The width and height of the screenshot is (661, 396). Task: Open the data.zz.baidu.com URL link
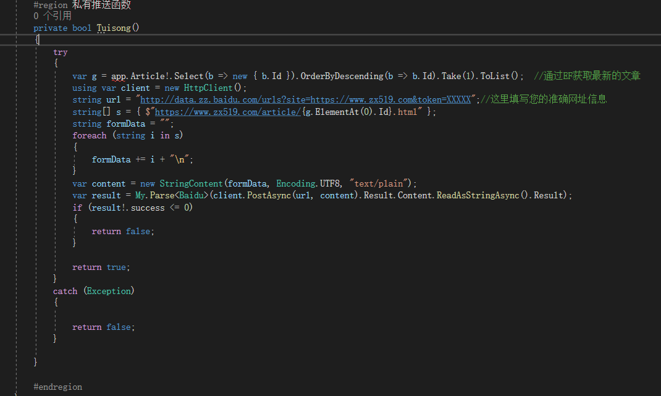pyautogui.click(x=305, y=100)
